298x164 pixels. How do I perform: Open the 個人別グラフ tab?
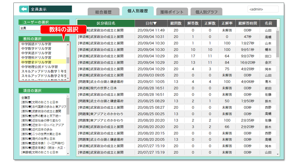(x=206, y=12)
